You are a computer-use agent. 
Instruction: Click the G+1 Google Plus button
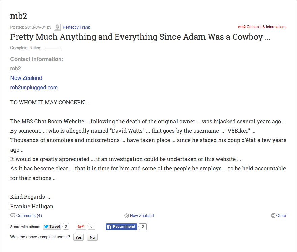coord(81,226)
